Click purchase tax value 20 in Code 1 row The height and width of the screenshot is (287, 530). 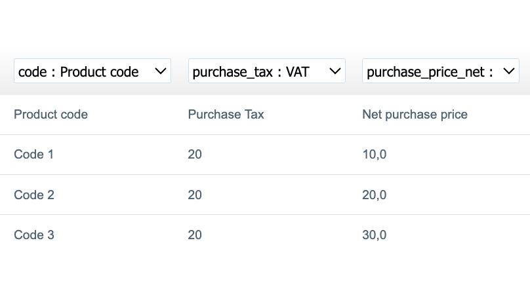(195, 155)
